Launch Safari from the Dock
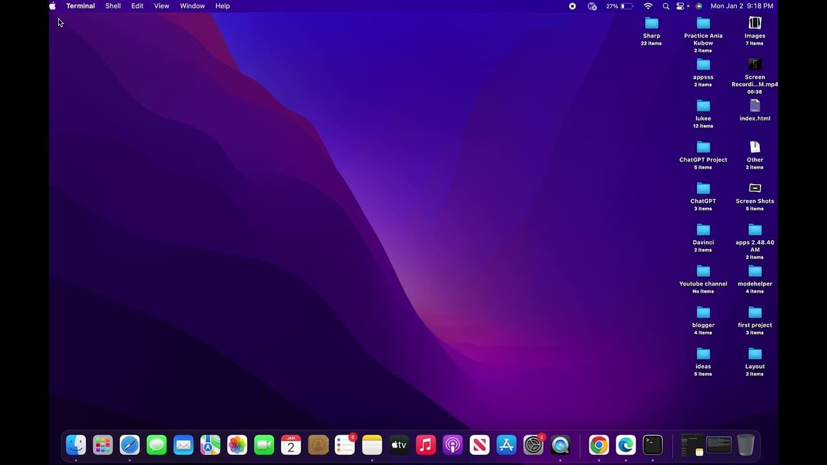The image size is (827, 465). pyautogui.click(x=130, y=445)
